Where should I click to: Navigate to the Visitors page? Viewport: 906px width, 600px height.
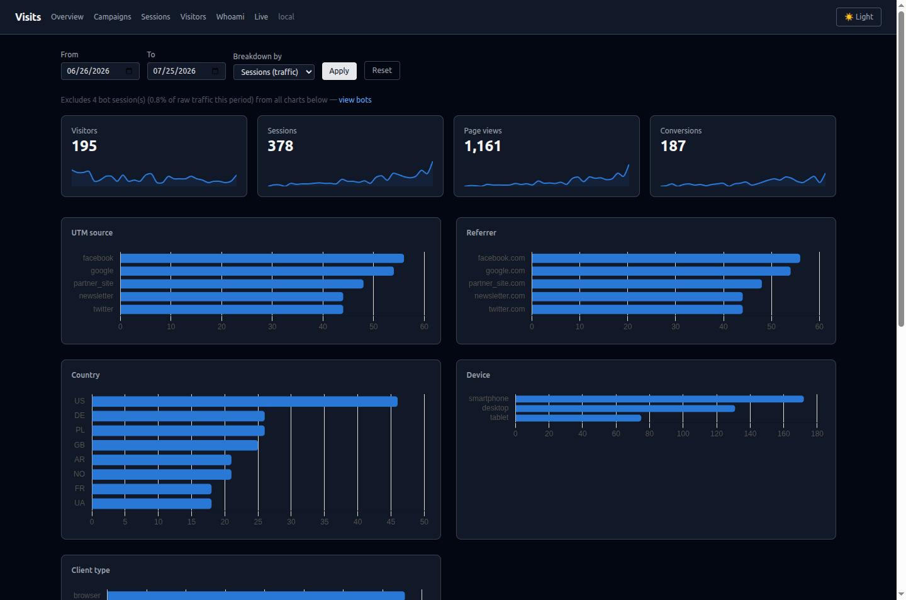coord(193,17)
